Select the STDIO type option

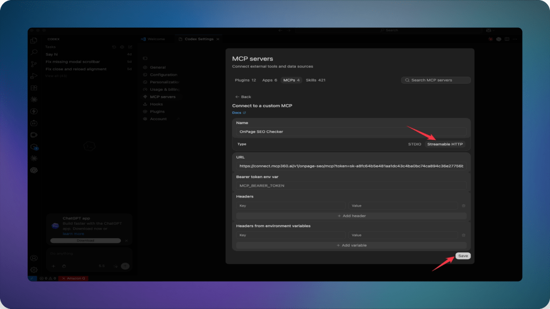tap(415, 144)
